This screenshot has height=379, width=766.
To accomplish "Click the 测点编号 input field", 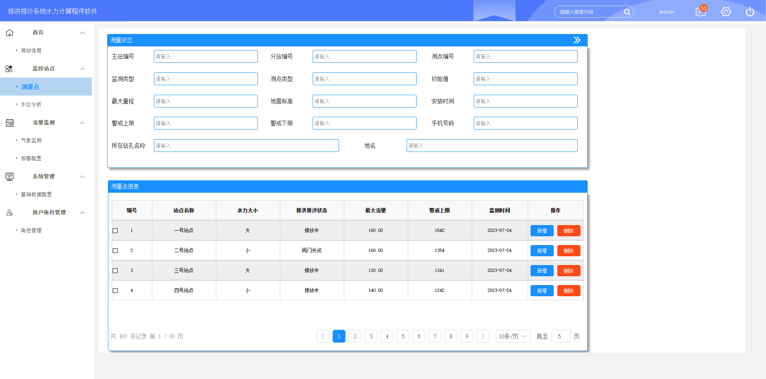I will (x=526, y=56).
